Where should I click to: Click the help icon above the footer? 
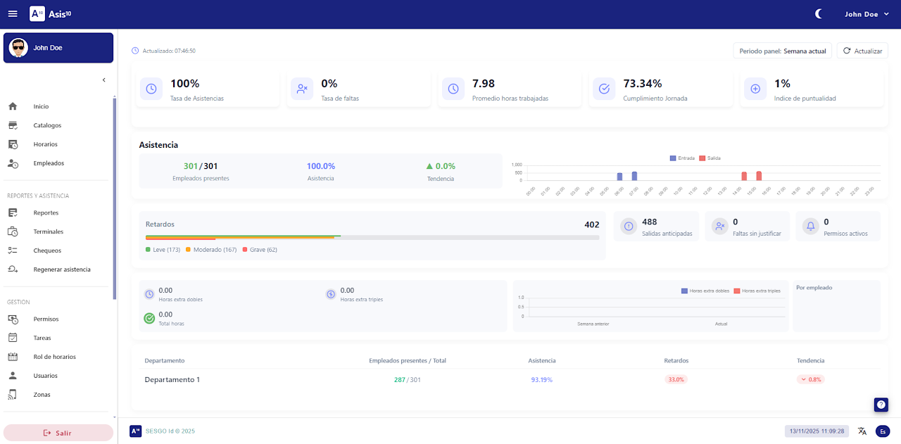point(881,405)
